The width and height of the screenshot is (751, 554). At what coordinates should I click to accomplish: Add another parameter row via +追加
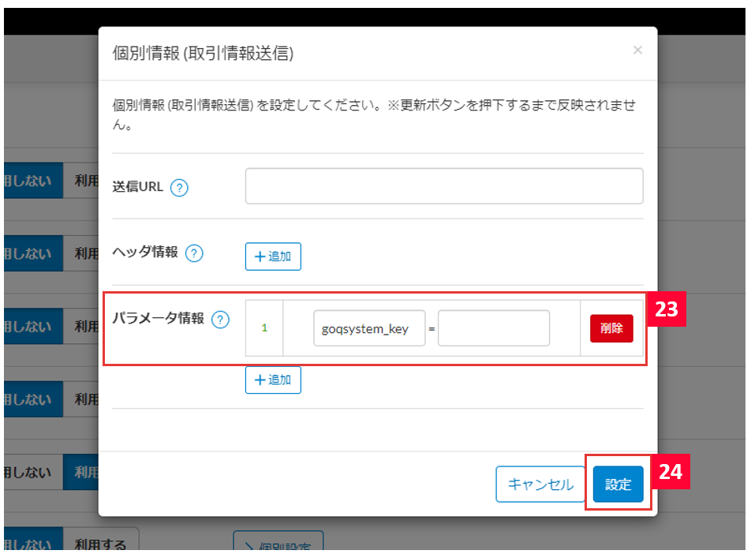[272, 380]
